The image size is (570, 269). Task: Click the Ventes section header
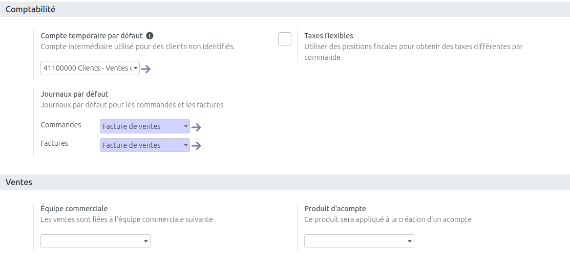pos(19,182)
